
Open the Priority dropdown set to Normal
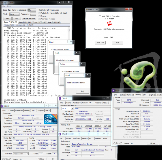(14, 14)
